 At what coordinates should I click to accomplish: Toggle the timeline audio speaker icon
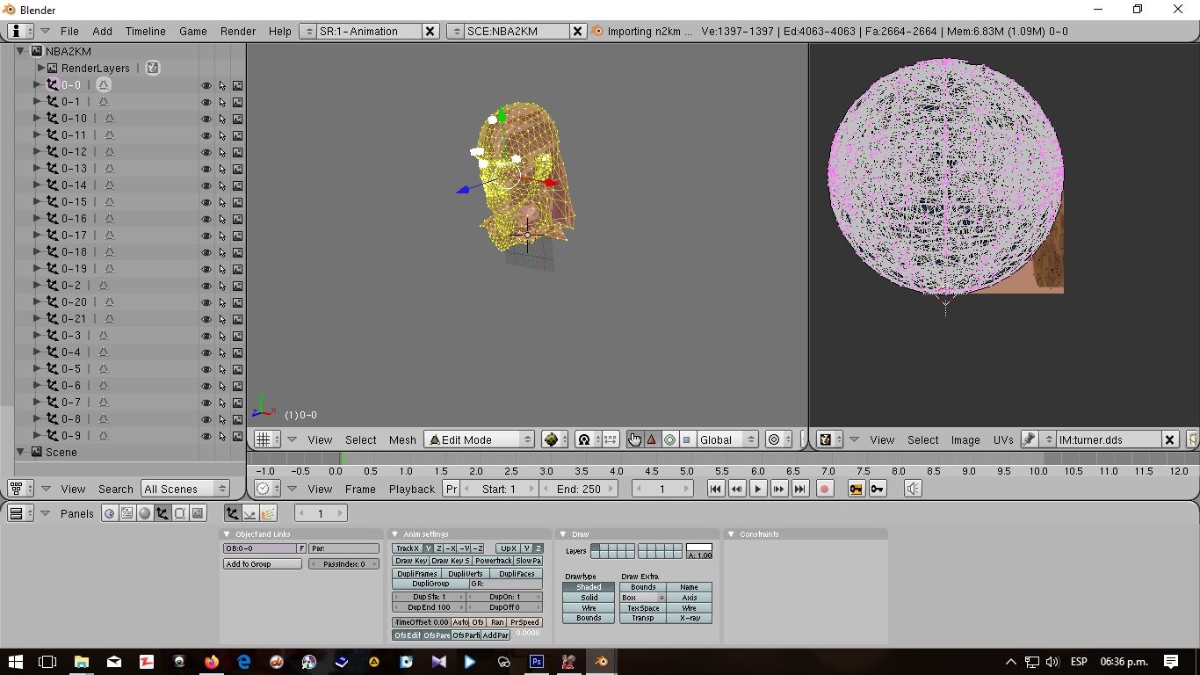point(913,489)
